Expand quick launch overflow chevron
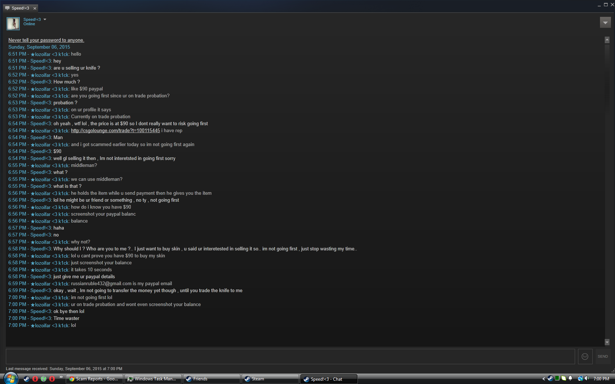 (x=61, y=377)
